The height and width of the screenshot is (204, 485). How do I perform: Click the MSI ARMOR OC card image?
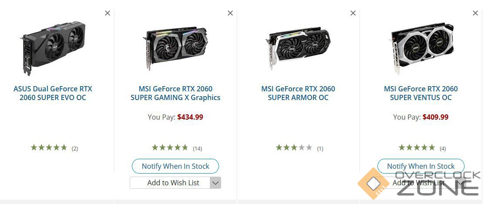pos(298,47)
